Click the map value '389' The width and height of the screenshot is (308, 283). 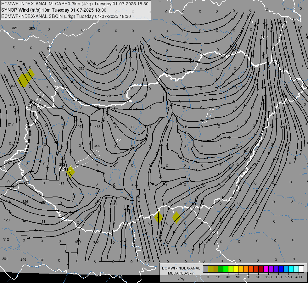[x=43, y=202]
